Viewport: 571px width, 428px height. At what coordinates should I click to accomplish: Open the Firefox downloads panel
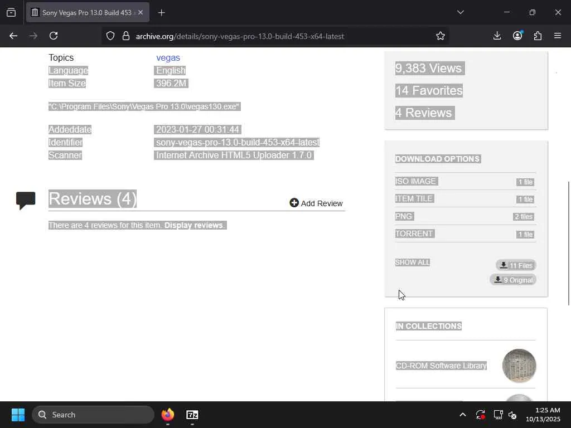[497, 36]
